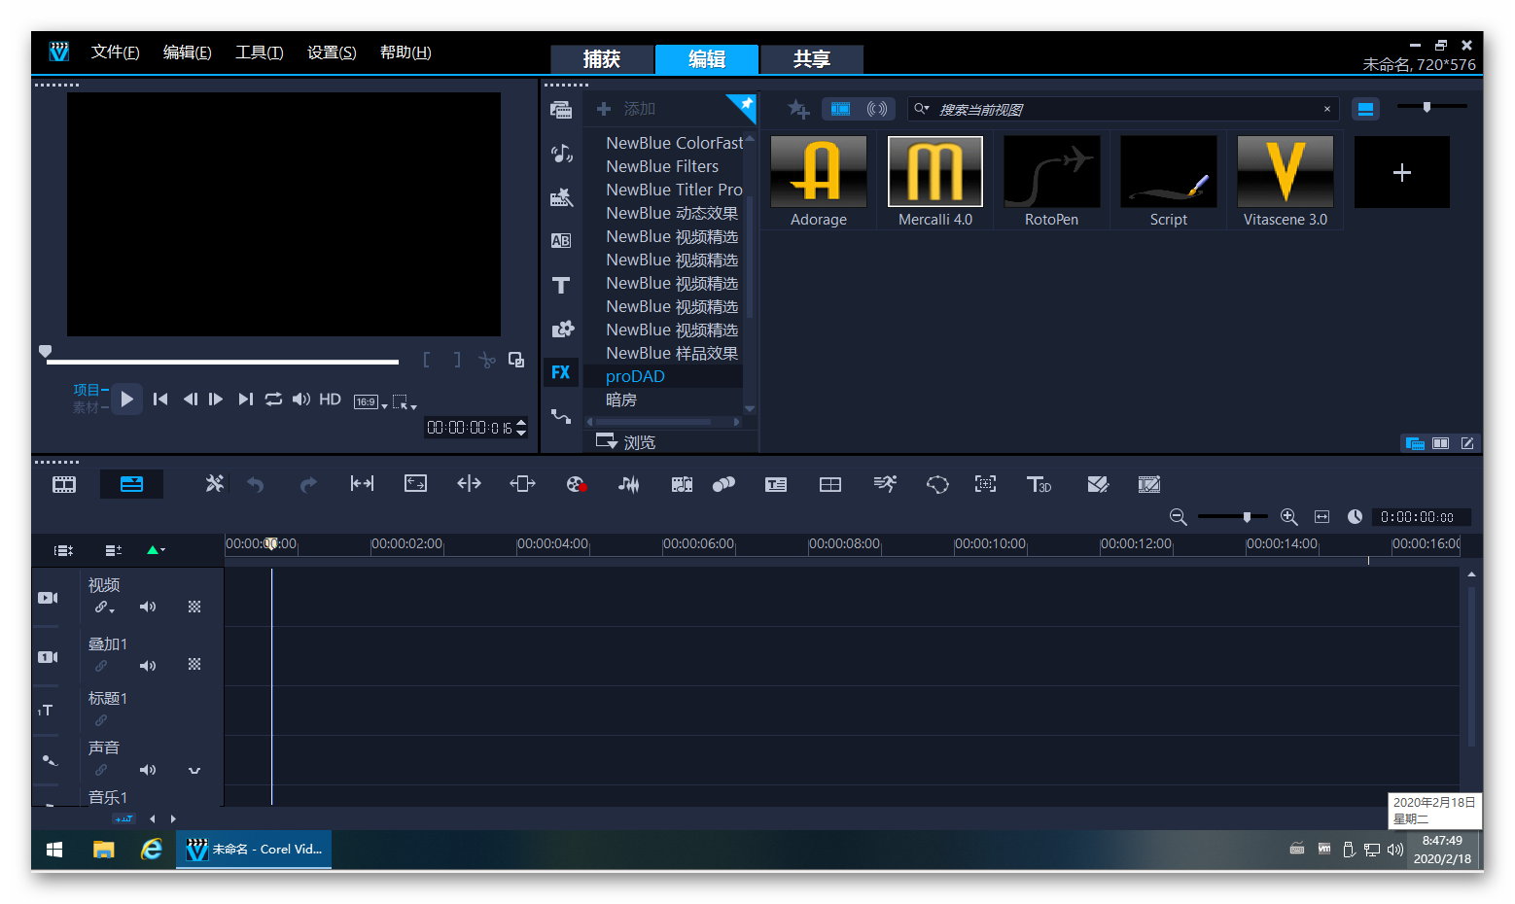
Task: Click the search current view field
Action: pyautogui.click(x=1123, y=109)
